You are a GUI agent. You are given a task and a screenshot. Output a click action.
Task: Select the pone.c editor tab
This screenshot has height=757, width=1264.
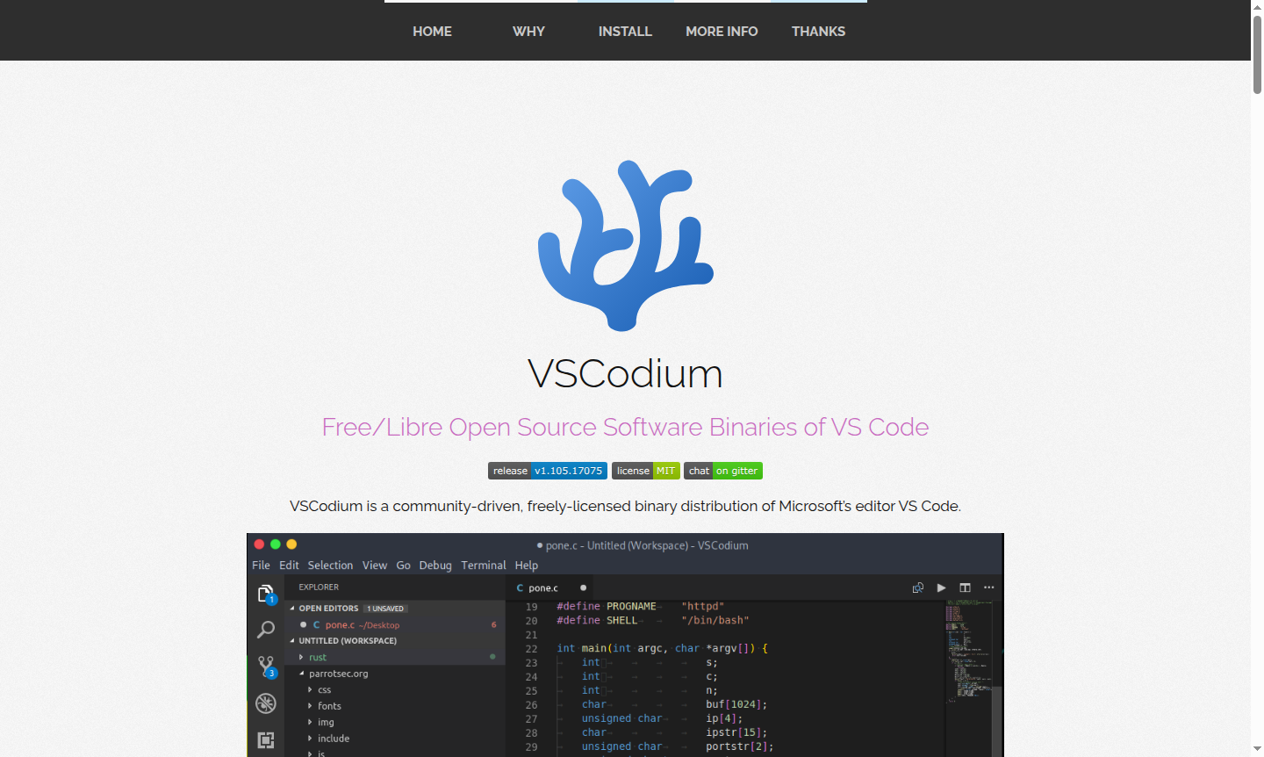pos(544,588)
